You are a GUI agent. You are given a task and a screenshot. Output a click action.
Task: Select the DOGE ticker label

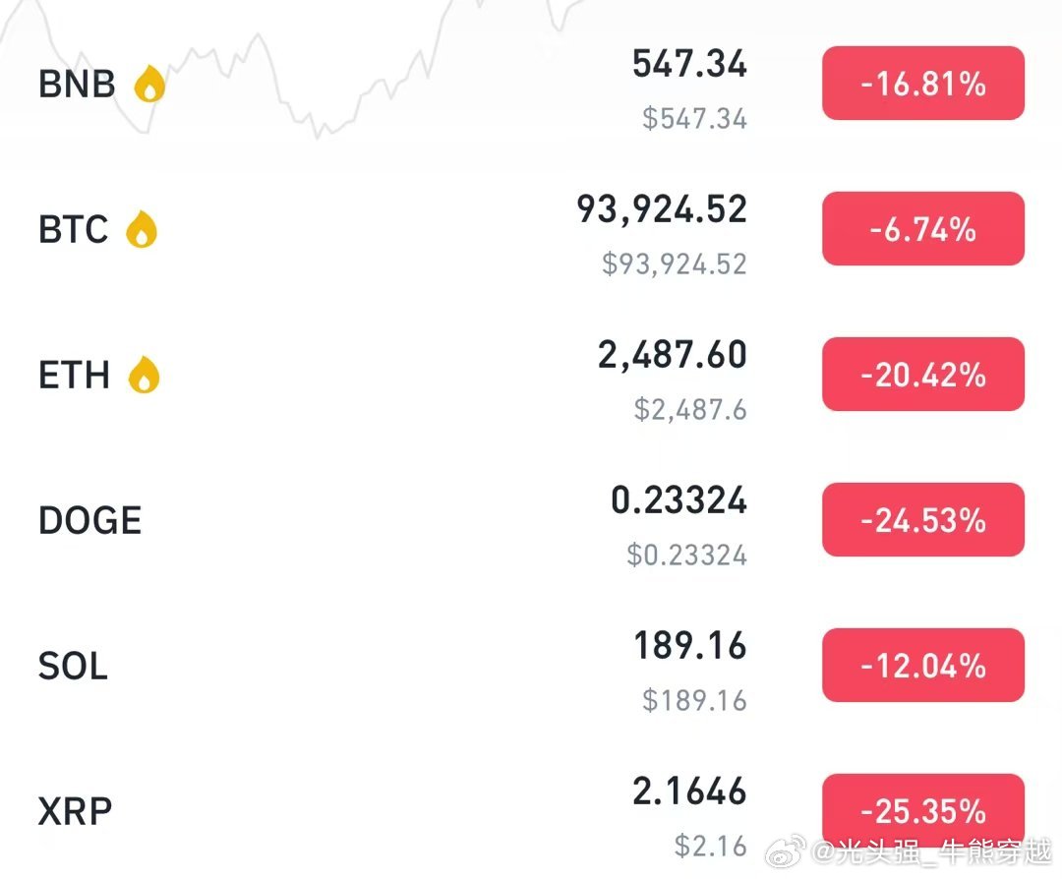90,520
